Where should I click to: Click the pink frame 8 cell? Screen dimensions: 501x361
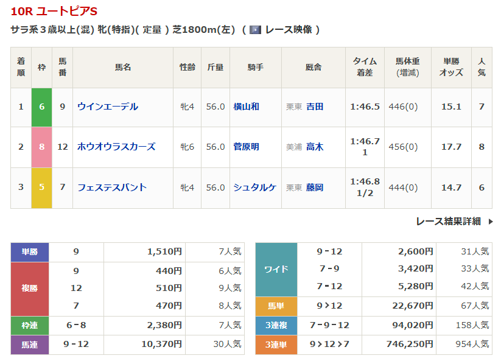pos(42,147)
